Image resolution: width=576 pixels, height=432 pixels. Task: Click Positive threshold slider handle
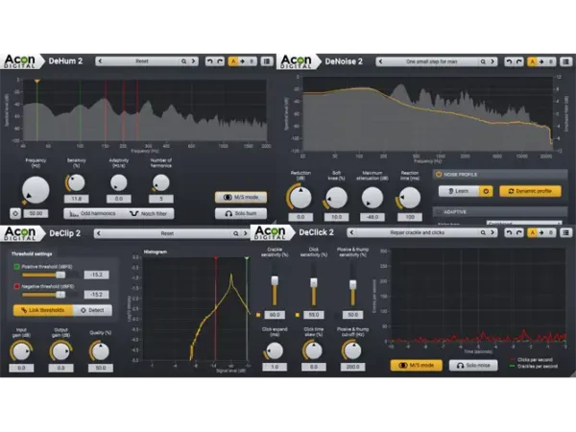60,275
